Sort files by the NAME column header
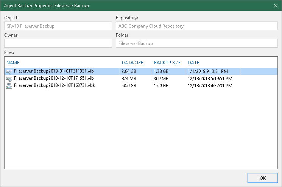Screen dimensions: 282x187 13,63
